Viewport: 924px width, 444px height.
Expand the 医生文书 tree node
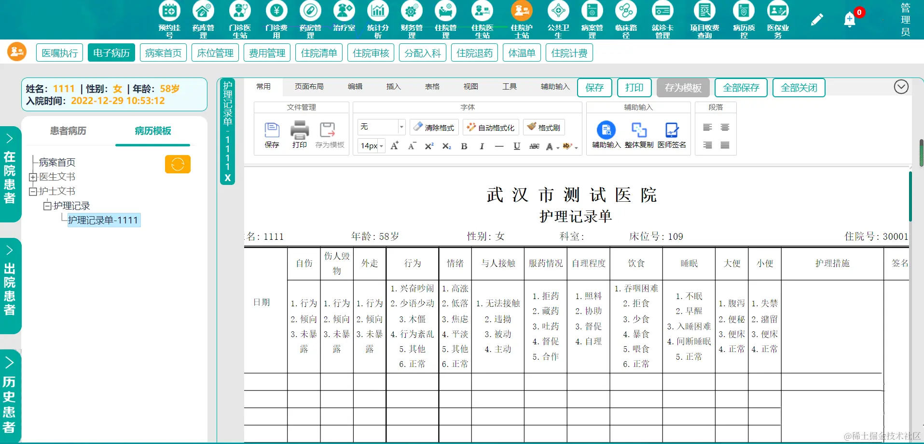(33, 177)
